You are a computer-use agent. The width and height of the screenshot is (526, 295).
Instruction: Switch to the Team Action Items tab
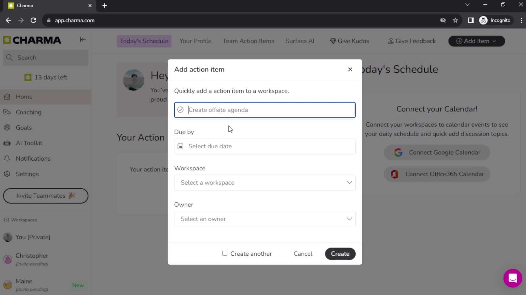tap(248, 41)
